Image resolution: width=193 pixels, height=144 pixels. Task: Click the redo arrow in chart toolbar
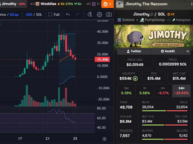(x=77, y=14)
